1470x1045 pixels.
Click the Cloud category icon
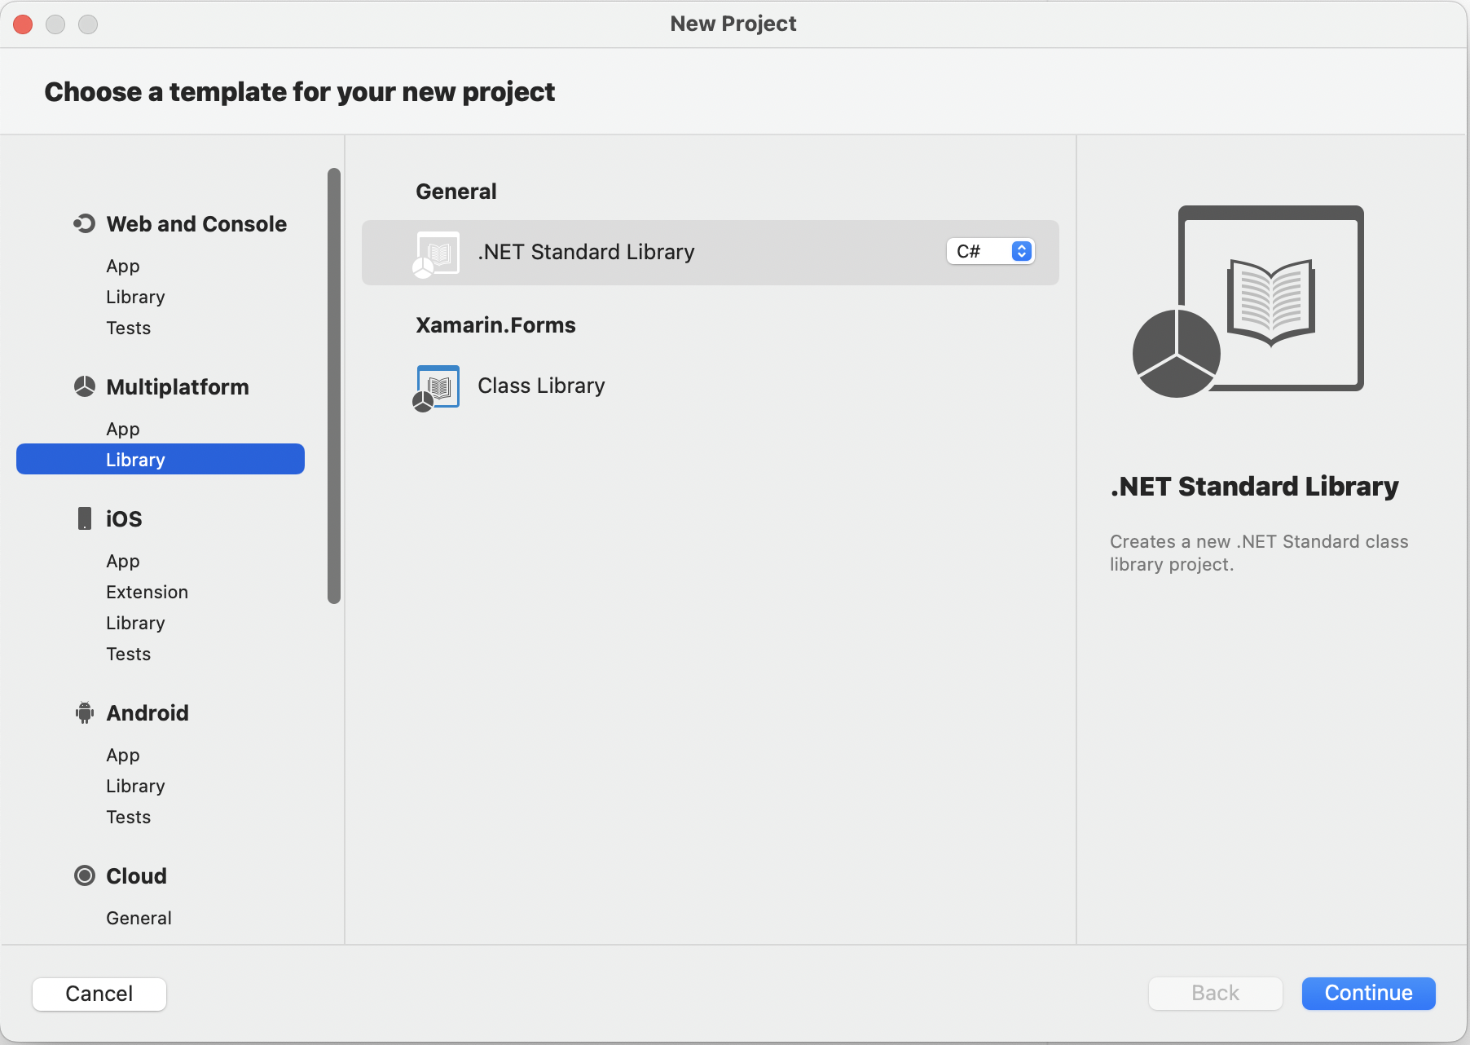click(x=85, y=875)
